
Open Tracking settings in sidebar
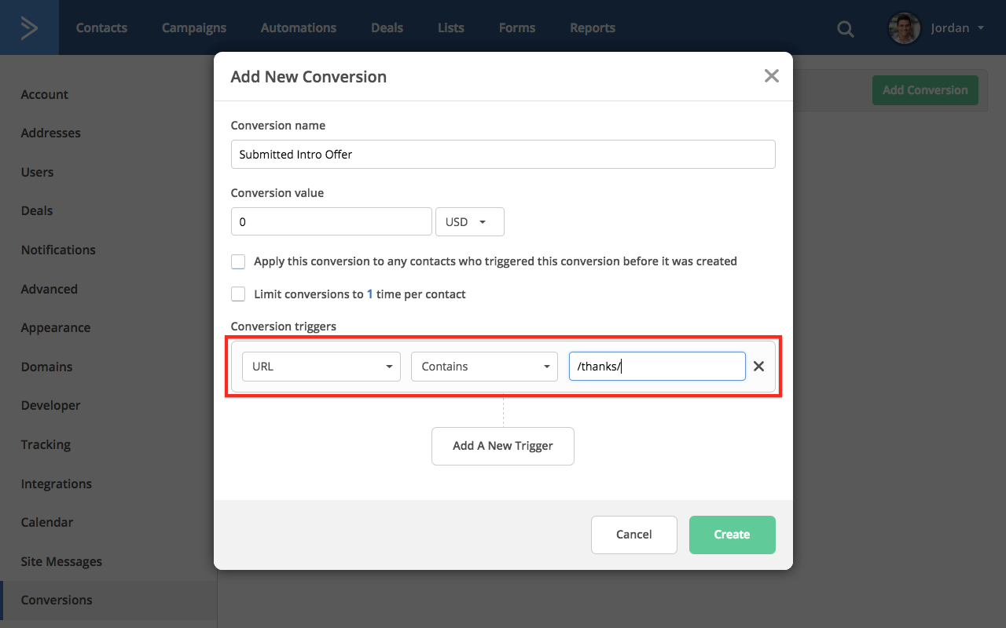[x=46, y=444]
